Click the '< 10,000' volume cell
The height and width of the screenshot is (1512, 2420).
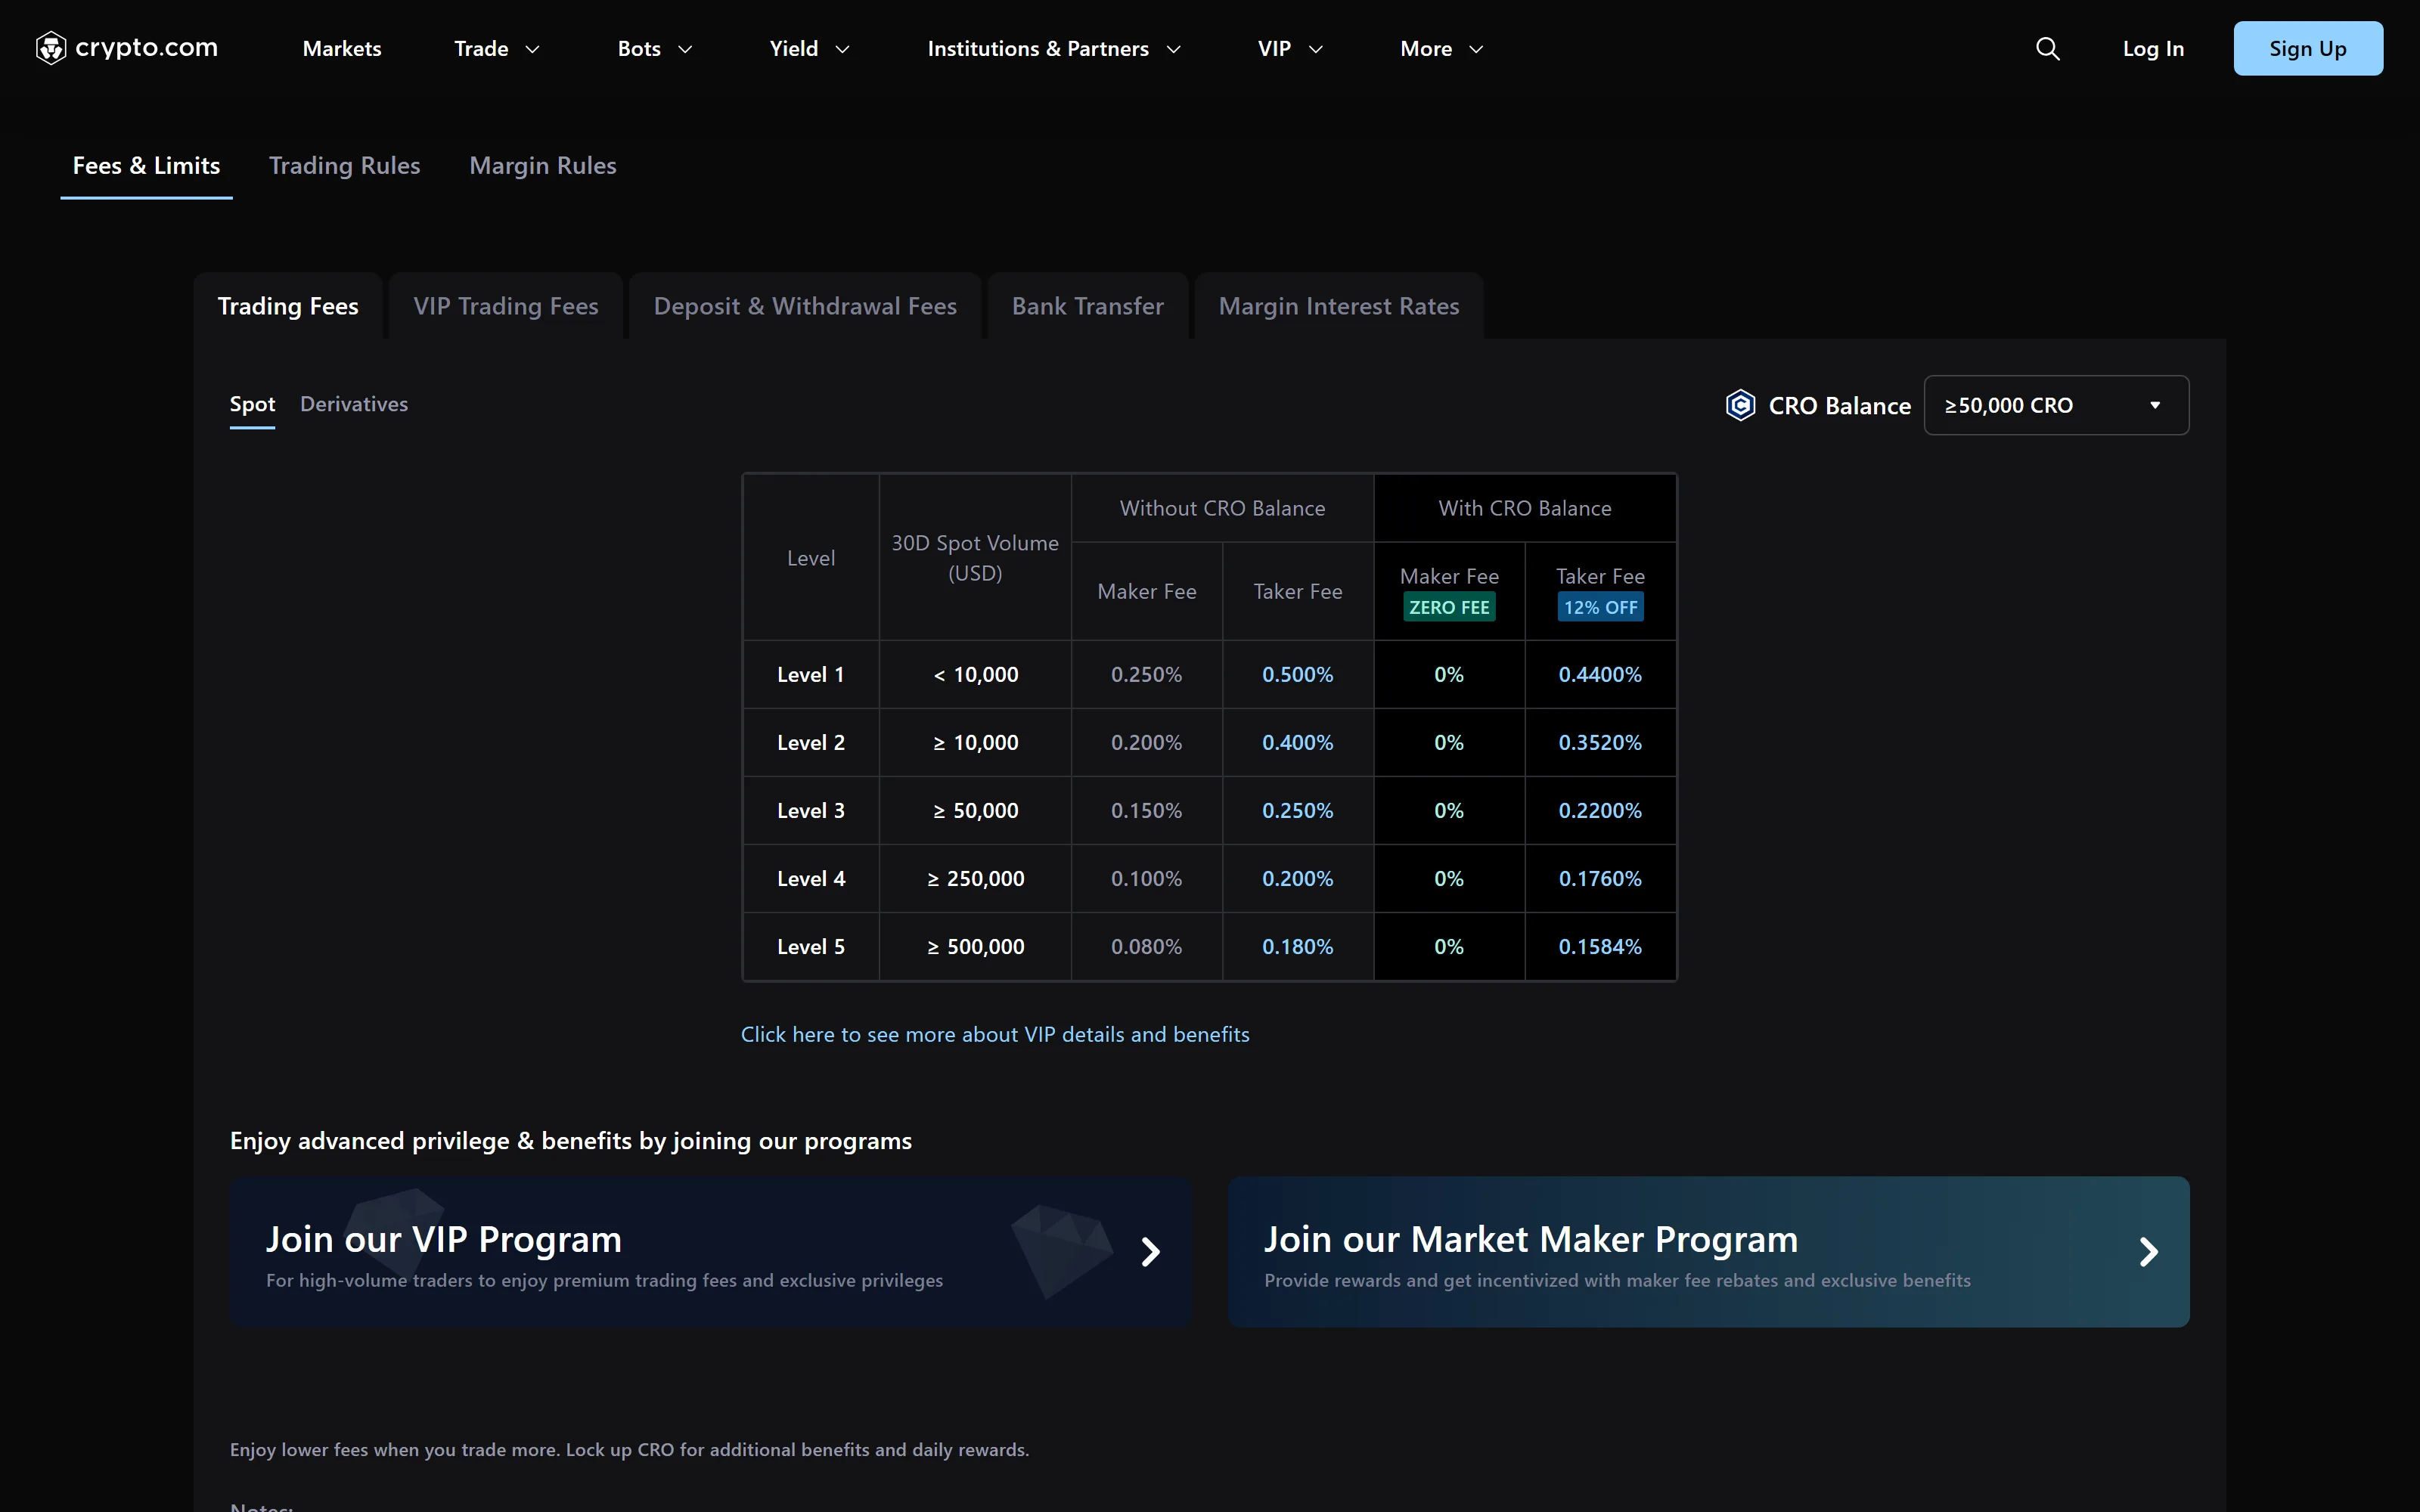(975, 675)
